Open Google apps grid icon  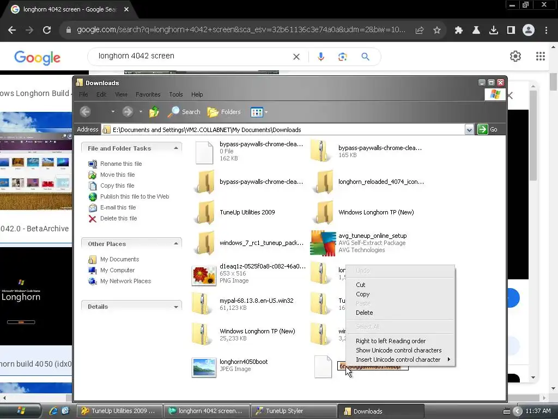541,56
